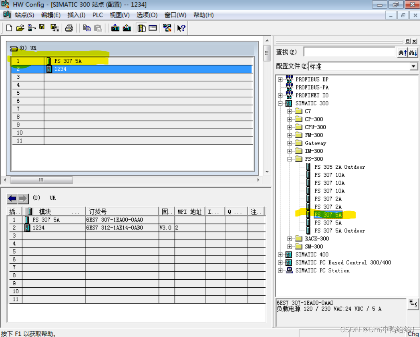Open Configure Network icon in toolbar
The image size is (420, 337).
[167, 28]
